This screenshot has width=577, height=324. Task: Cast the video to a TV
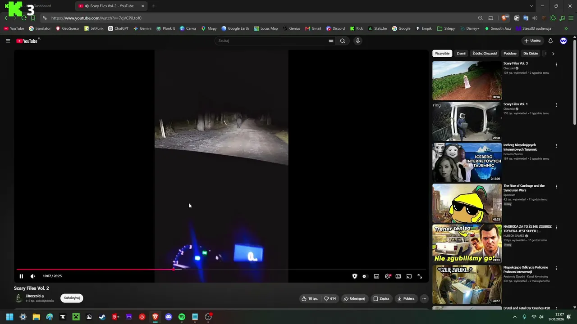point(409,276)
